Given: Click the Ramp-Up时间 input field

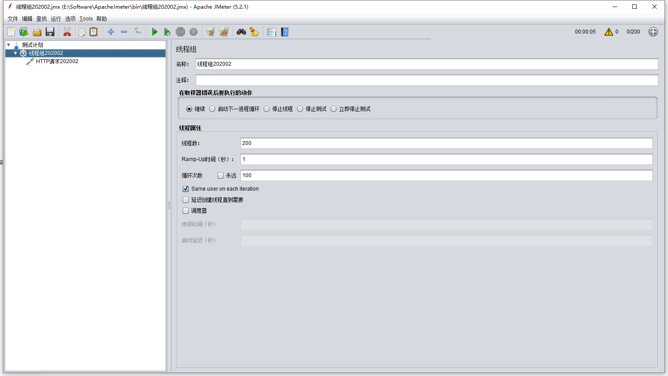Looking at the screenshot, I should pyautogui.click(x=446, y=159).
